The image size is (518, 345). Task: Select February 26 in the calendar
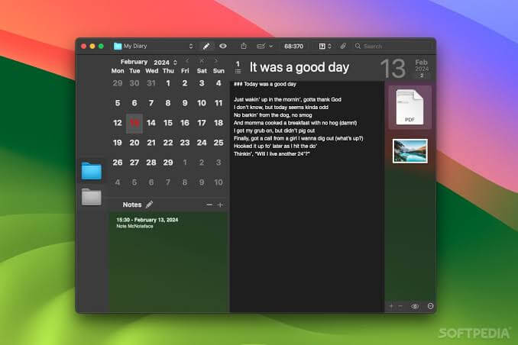[118, 163]
